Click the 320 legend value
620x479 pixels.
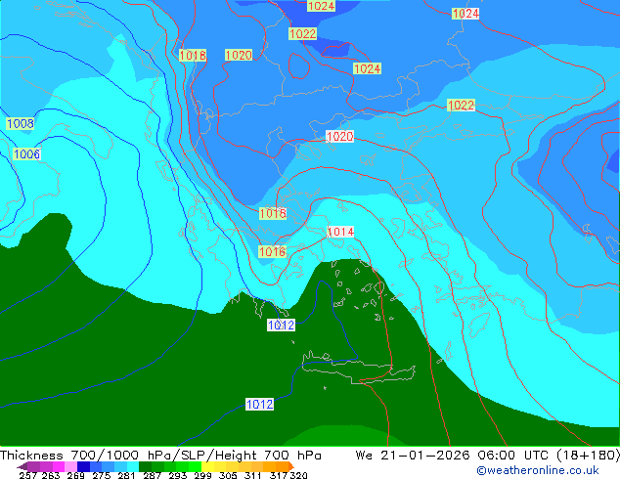click(298, 475)
